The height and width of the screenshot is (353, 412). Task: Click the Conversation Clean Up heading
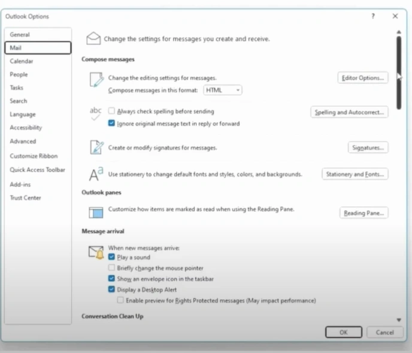pyautogui.click(x=113, y=317)
